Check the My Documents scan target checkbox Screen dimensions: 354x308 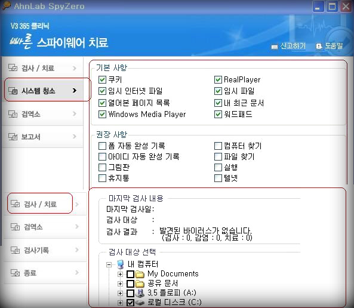click(x=130, y=274)
